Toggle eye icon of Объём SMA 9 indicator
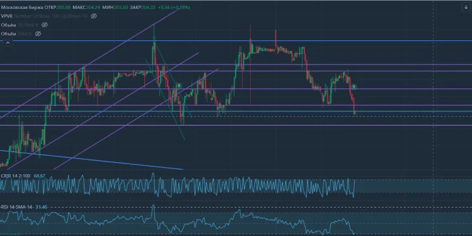472x236 pixels. click(38, 33)
